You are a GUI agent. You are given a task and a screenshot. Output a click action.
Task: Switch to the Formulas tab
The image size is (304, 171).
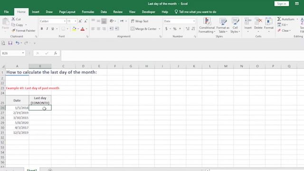point(88,12)
